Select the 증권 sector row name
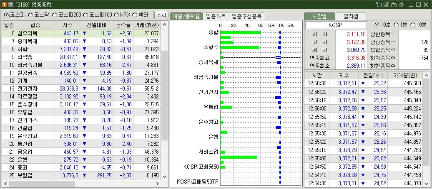The image size is (432, 189). point(22,167)
